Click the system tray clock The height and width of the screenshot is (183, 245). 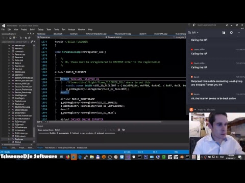tap(231, 157)
